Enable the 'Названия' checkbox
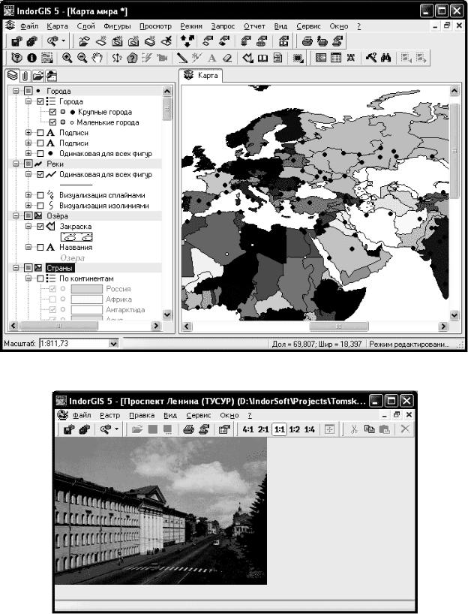 [40, 247]
